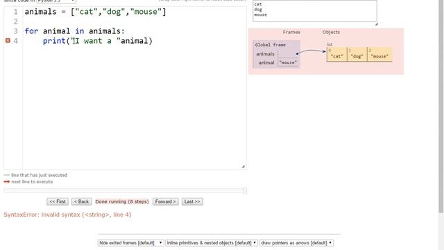Click the error marker beside line 4
Viewport: 444px width, 250px height.
8,41
